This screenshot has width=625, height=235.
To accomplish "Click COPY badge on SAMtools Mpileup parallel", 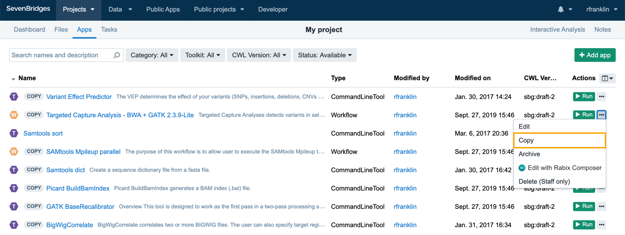I will (x=34, y=151).
